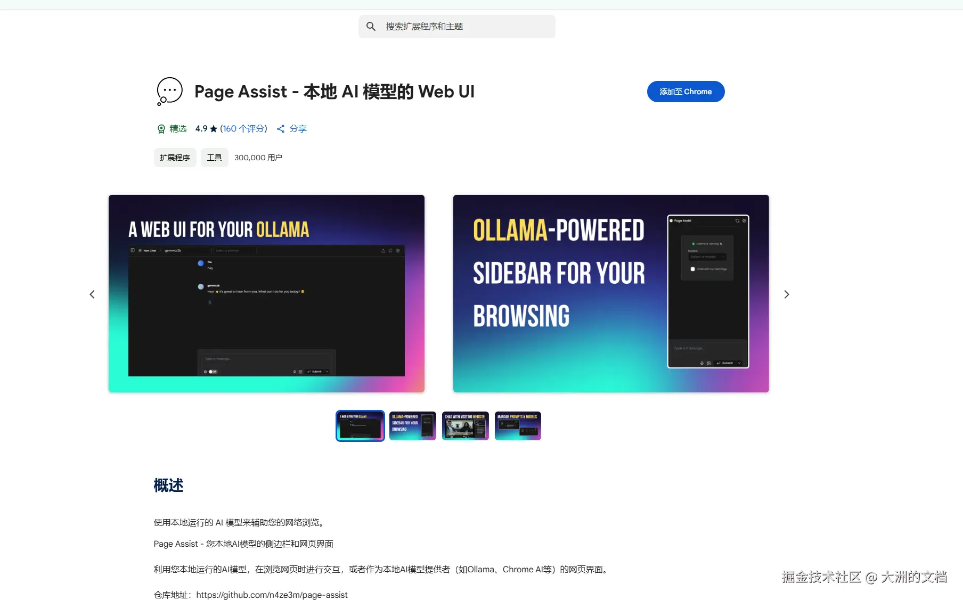Select the 'Chat with visiting website' thumbnail
Screen dimensions: 963x600
coord(466,426)
